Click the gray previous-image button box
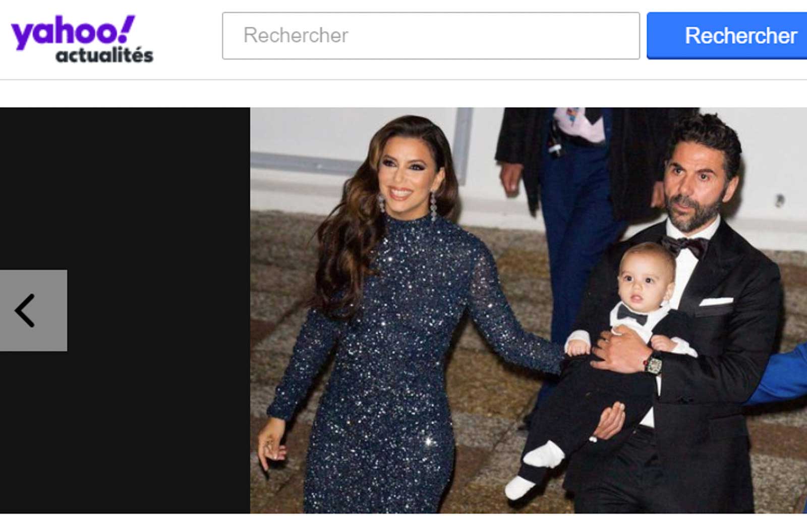The image size is (807, 516). 33,311
